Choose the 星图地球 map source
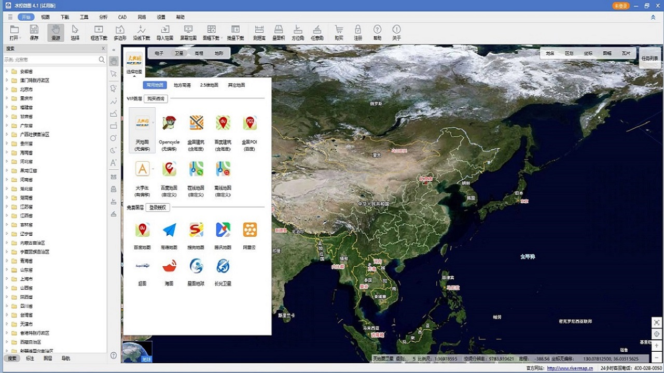 point(196,266)
